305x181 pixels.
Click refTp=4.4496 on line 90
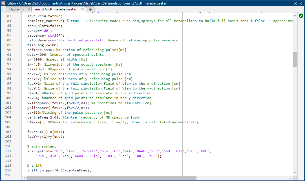[x=40, y=50]
